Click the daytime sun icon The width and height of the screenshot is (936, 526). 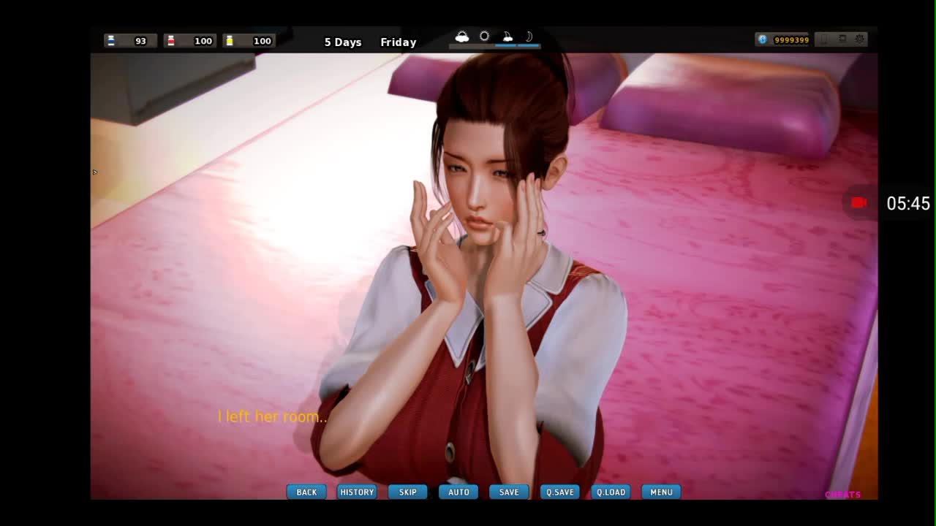pyautogui.click(x=484, y=37)
